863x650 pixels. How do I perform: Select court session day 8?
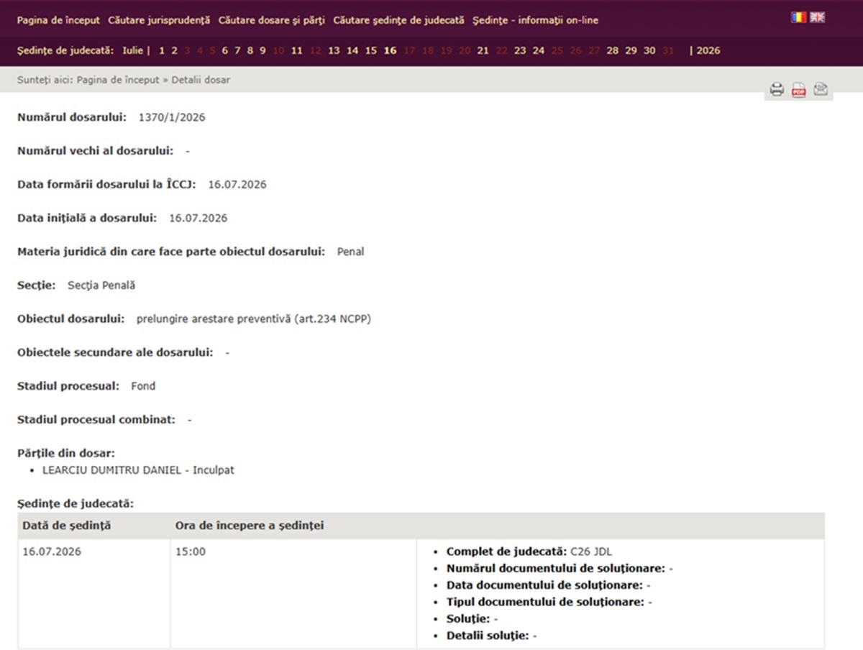tap(250, 50)
